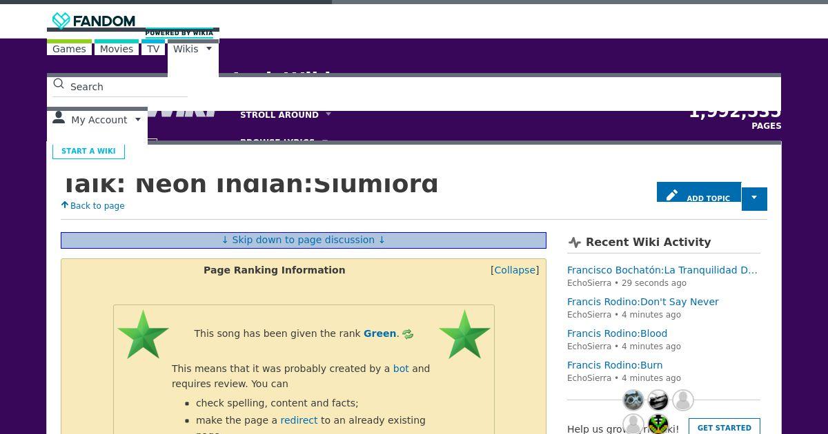828x434 pixels.
Task: Click the Fandom heart logo
Action: pos(61,21)
